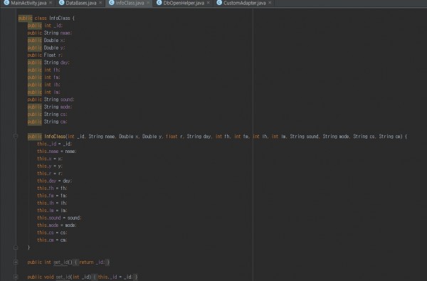Click the 'this.fh = fh;' statement
This screenshot has width=427, height=281.
(52, 188)
